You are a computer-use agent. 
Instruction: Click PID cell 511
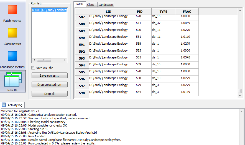pos(140,24)
